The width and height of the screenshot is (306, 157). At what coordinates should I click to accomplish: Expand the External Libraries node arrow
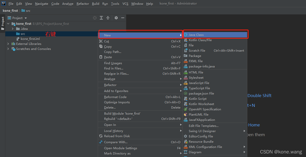tap(8, 44)
